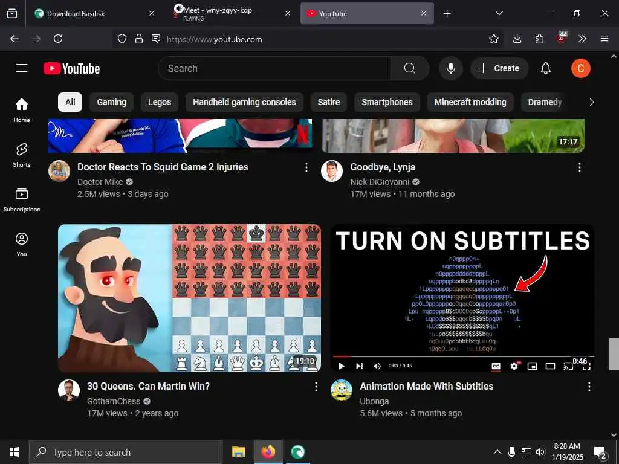The width and height of the screenshot is (619, 464).
Task: Open Nick DiGiovanni channel avatar
Action: pyautogui.click(x=332, y=171)
